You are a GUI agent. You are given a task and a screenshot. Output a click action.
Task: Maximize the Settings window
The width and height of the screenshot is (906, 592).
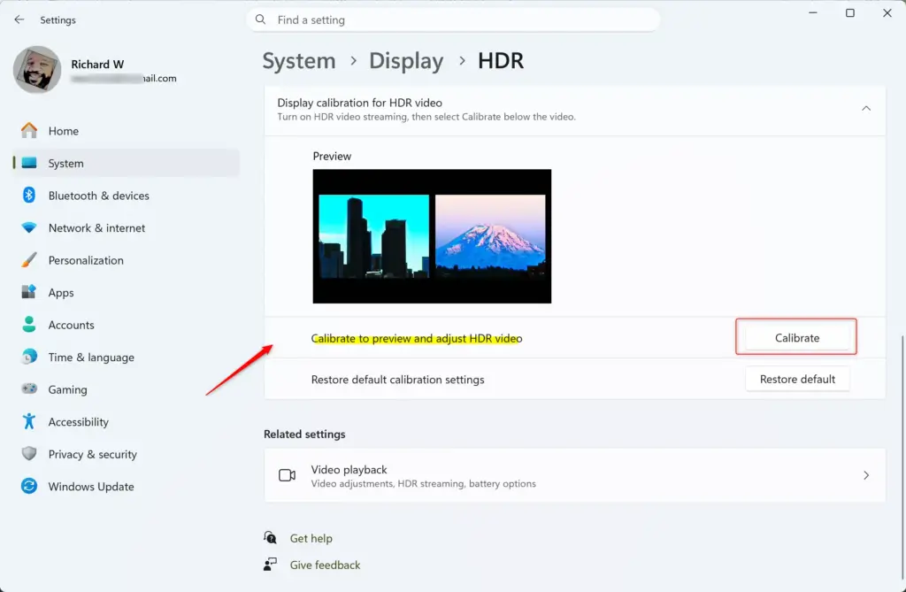(850, 12)
